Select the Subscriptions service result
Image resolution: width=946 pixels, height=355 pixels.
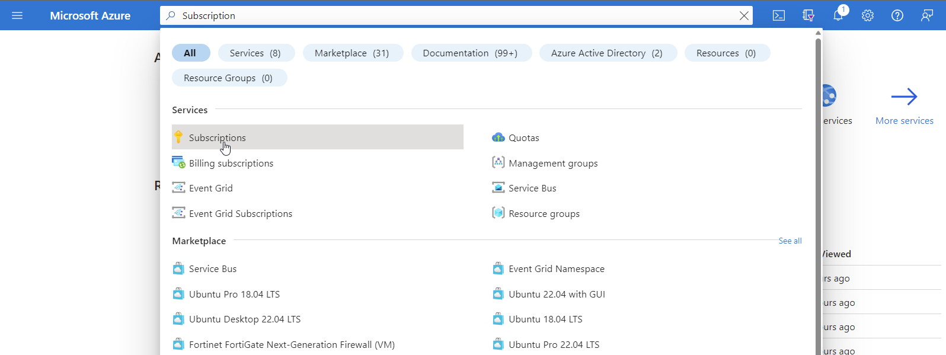[x=217, y=137]
